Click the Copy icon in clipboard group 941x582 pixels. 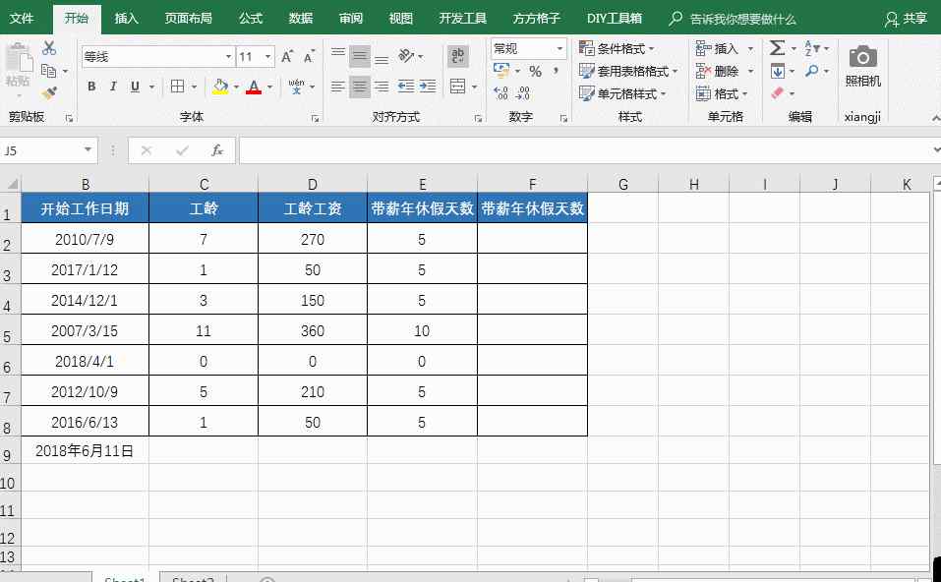click(48, 71)
